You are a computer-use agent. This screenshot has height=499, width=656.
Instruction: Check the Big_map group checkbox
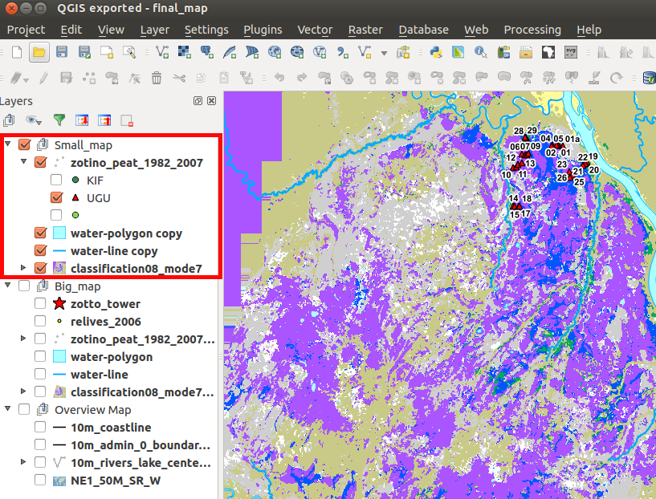24,286
